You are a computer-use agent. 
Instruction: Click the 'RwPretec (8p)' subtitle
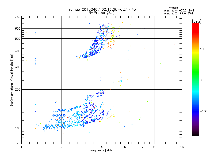click(x=101, y=13)
